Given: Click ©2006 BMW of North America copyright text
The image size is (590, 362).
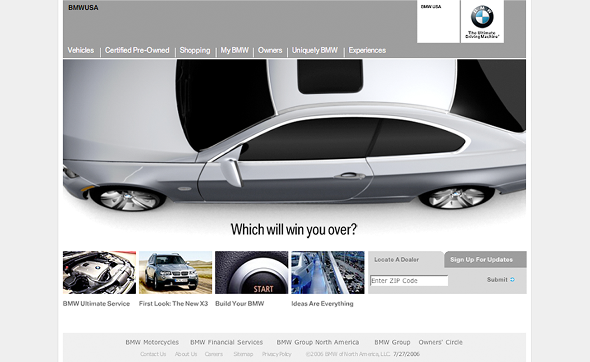Looking at the screenshot, I should pyautogui.click(x=348, y=354).
